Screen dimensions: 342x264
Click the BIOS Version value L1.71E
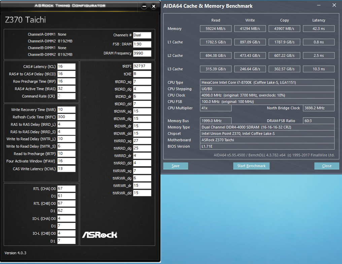pos(267,146)
